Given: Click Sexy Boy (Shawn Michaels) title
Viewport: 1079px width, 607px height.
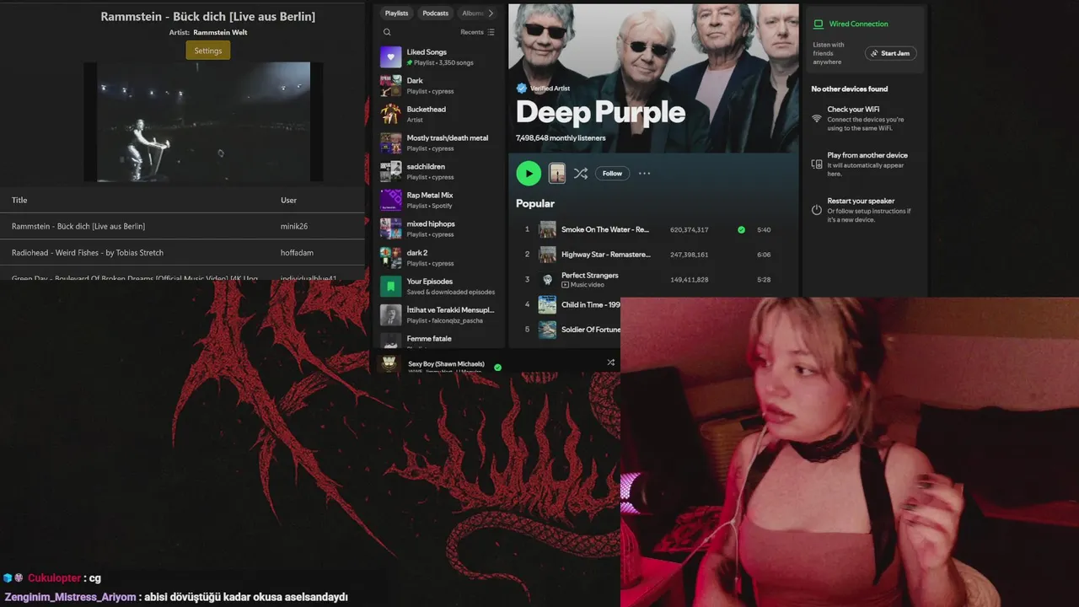Looking at the screenshot, I should (x=446, y=363).
